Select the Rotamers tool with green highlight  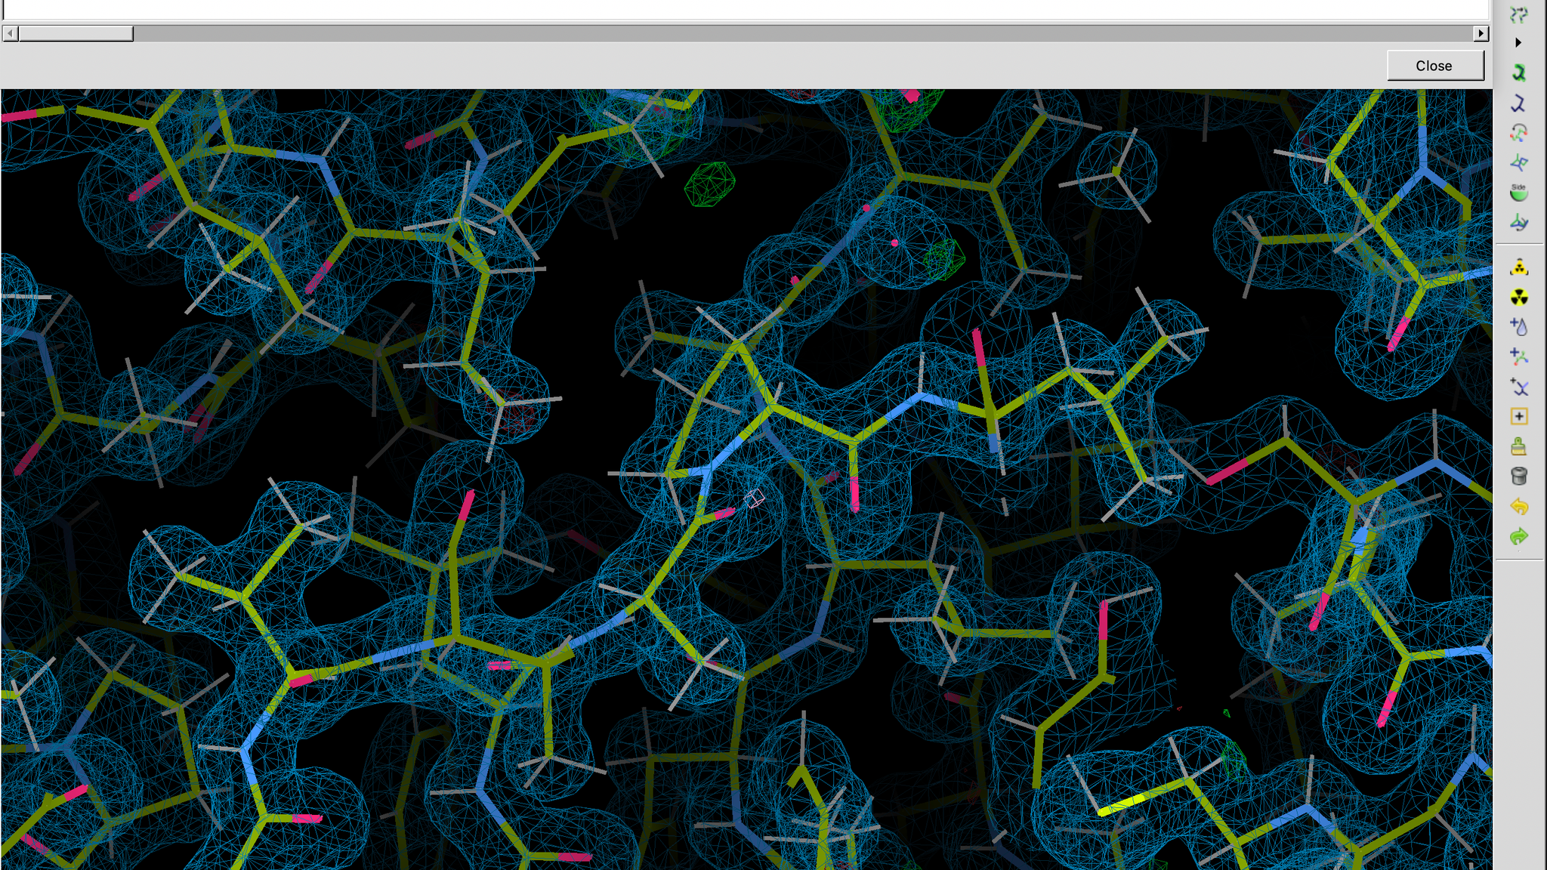click(x=1519, y=72)
